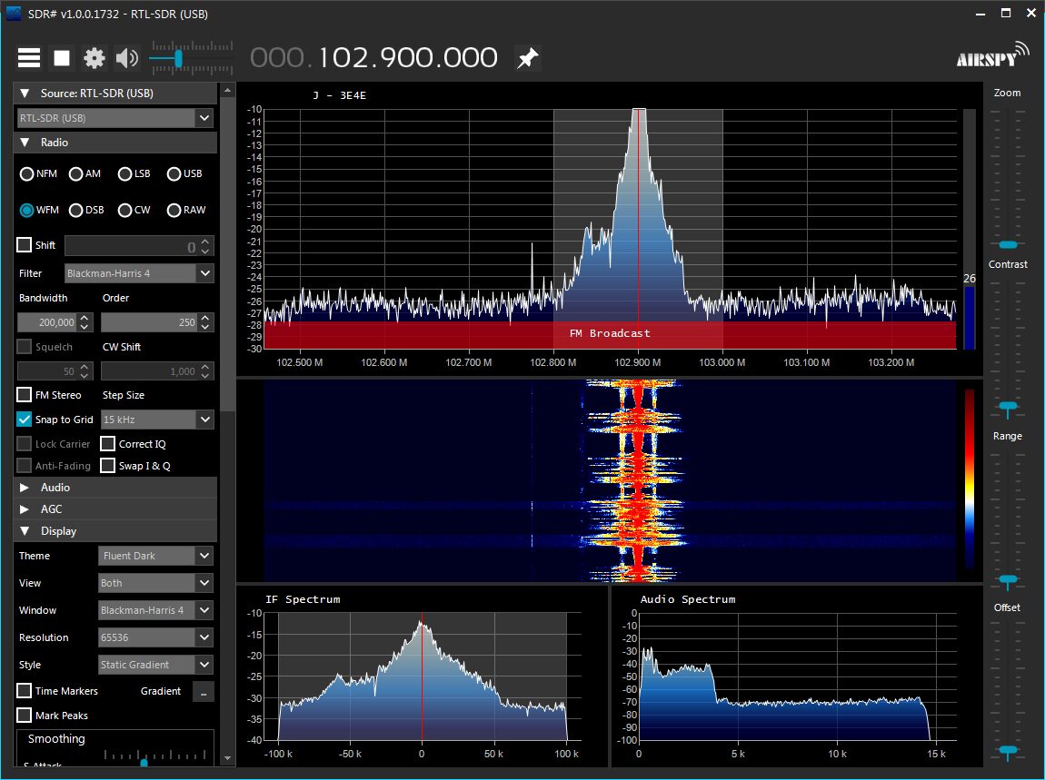
Task: Click the AIRSPY logo
Action: pyautogui.click(x=992, y=56)
